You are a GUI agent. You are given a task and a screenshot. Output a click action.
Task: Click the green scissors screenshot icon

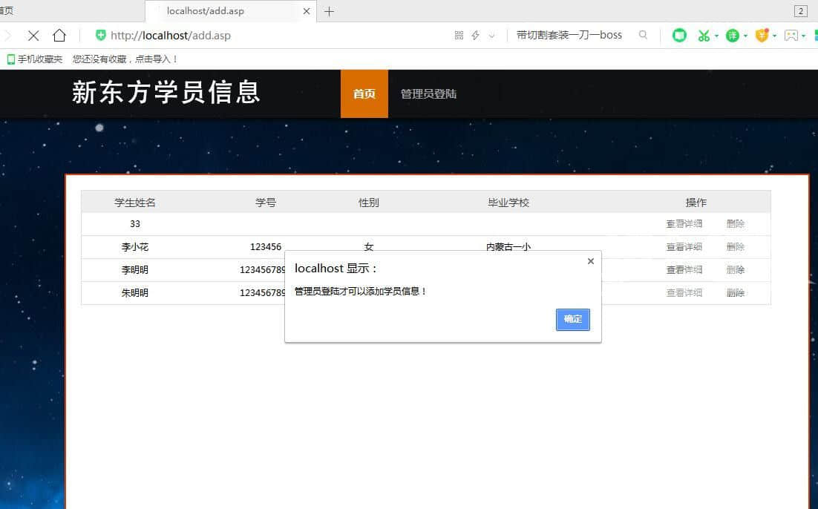tap(703, 35)
